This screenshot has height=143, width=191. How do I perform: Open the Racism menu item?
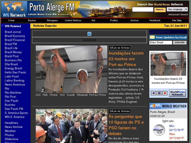[x=32, y=20]
